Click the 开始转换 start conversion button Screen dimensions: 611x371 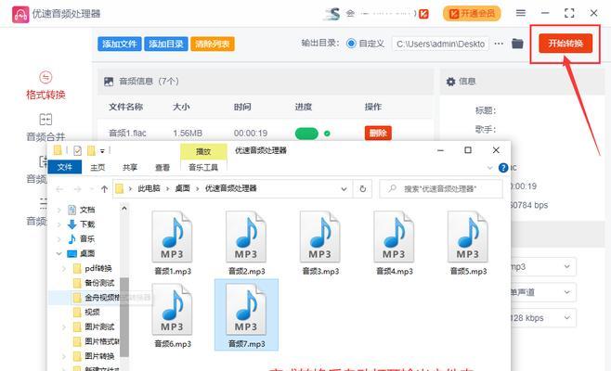coord(565,44)
